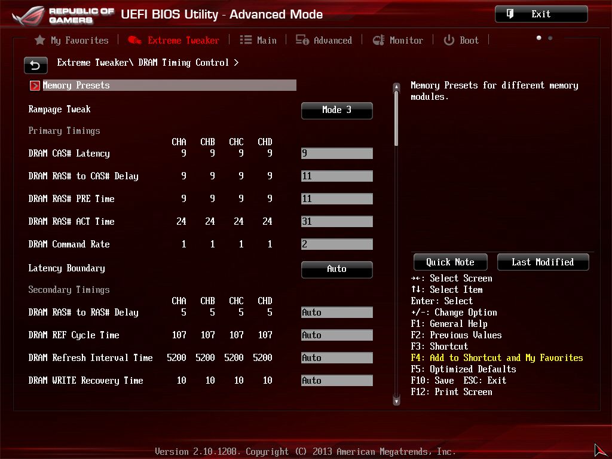The height and width of the screenshot is (459, 612).
Task: Click the F4 Add to Shortcut hint
Action: (x=497, y=357)
